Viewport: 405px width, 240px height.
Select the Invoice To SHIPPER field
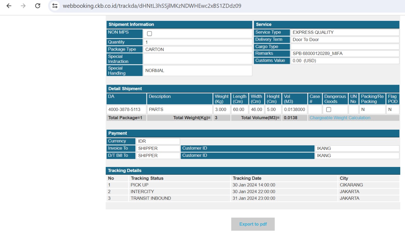[158, 148]
